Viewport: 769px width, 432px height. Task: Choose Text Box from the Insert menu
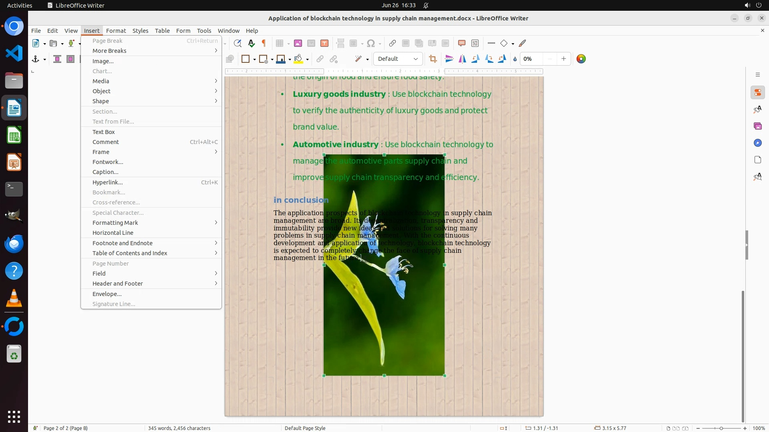(104, 132)
